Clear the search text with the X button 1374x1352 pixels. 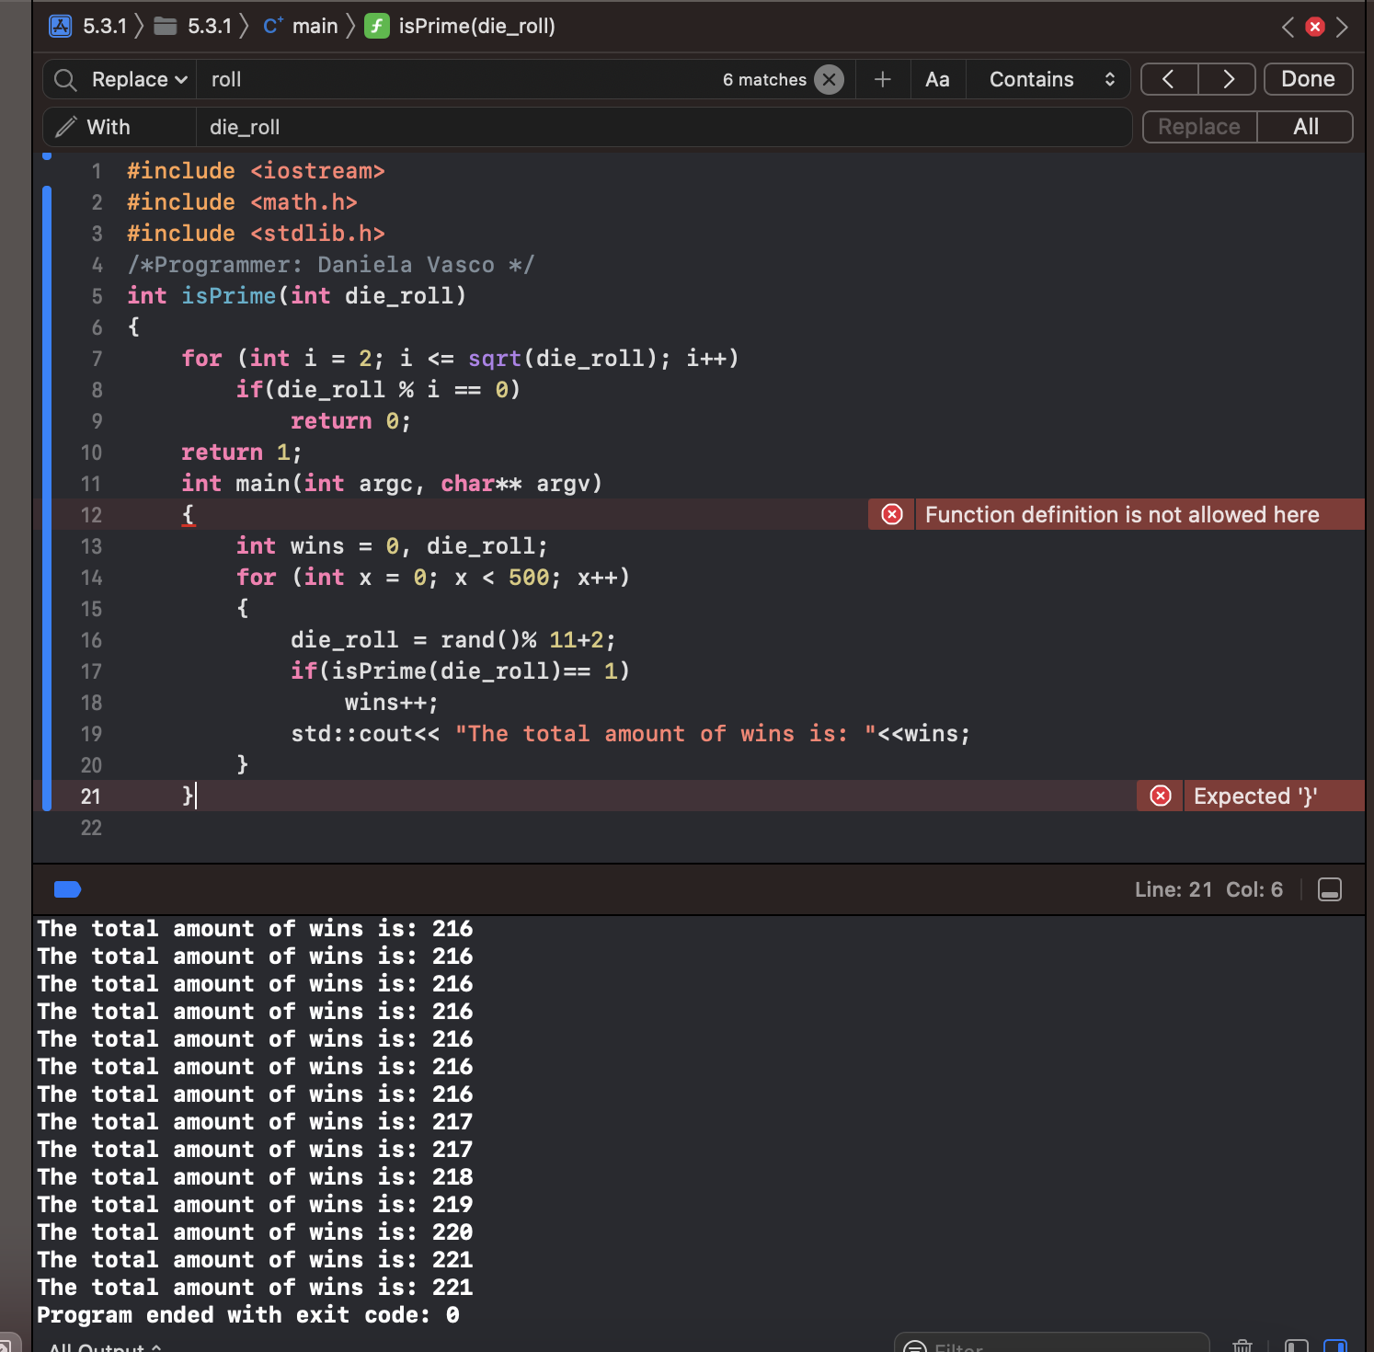point(830,80)
